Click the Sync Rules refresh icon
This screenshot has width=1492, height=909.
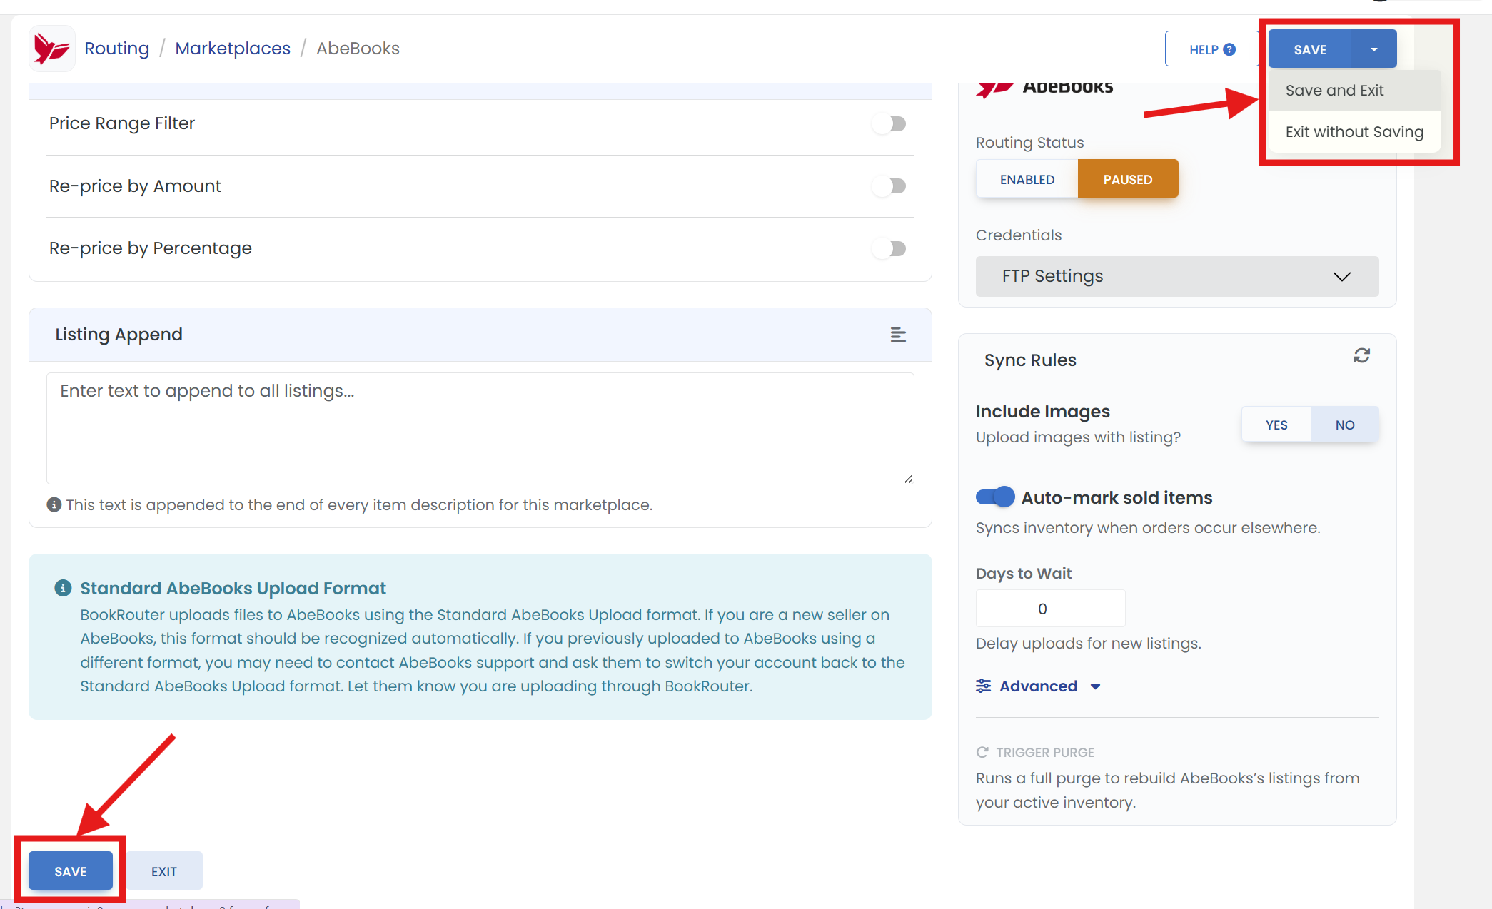pos(1361,356)
